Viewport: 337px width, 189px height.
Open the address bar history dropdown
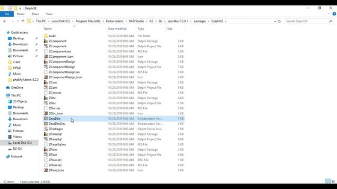275,21
